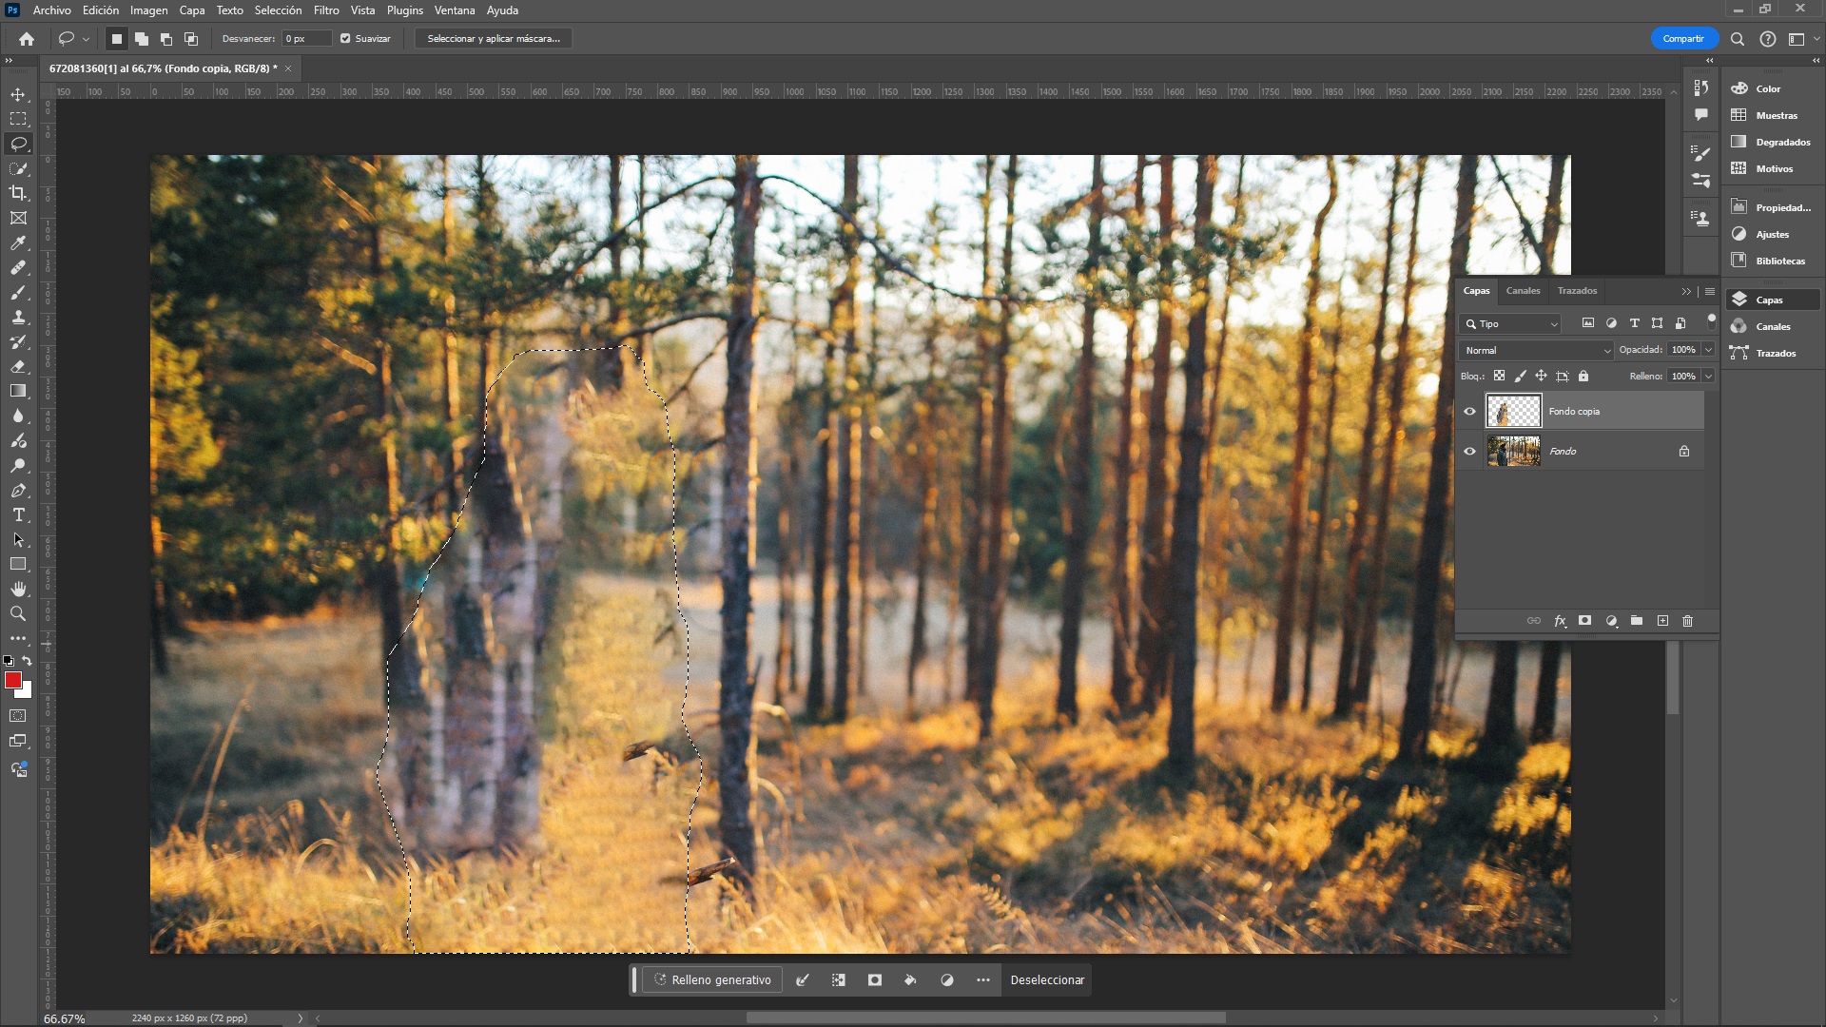Image resolution: width=1826 pixels, height=1027 pixels.
Task: Collapse the Layers panel chevrons
Action: 1686,292
